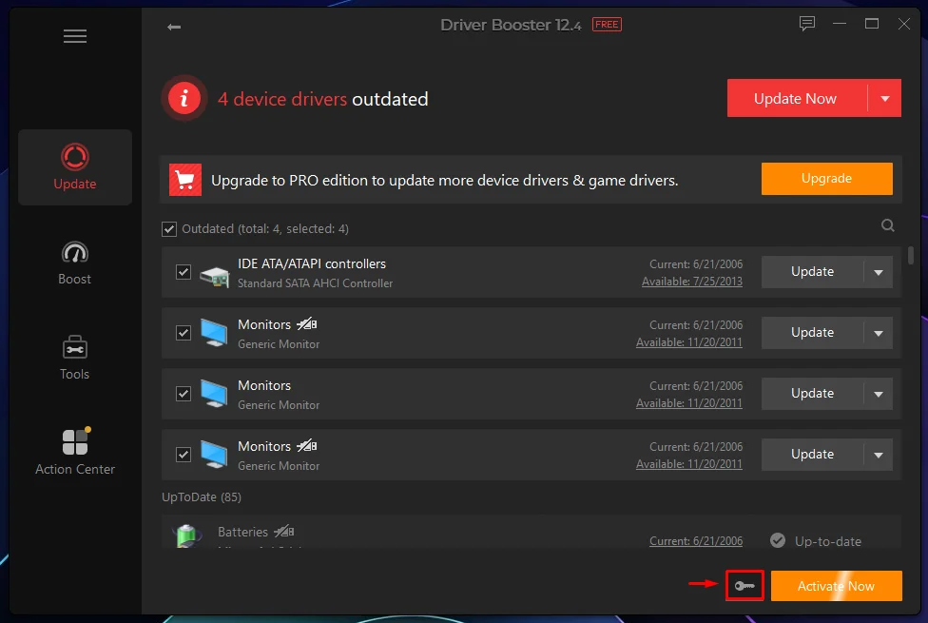Go back with the left arrow
928x623 pixels.
pyautogui.click(x=173, y=27)
